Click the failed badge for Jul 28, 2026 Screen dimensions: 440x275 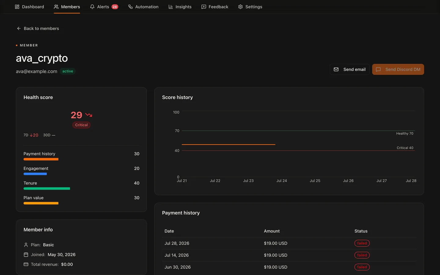[362, 243]
